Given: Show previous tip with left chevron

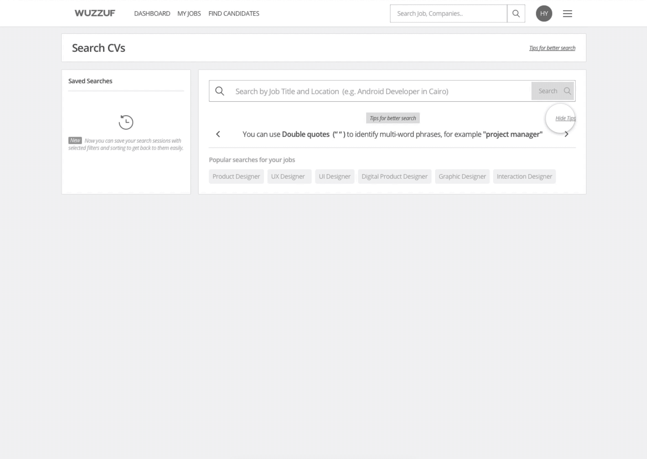Looking at the screenshot, I should click(218, 134).
